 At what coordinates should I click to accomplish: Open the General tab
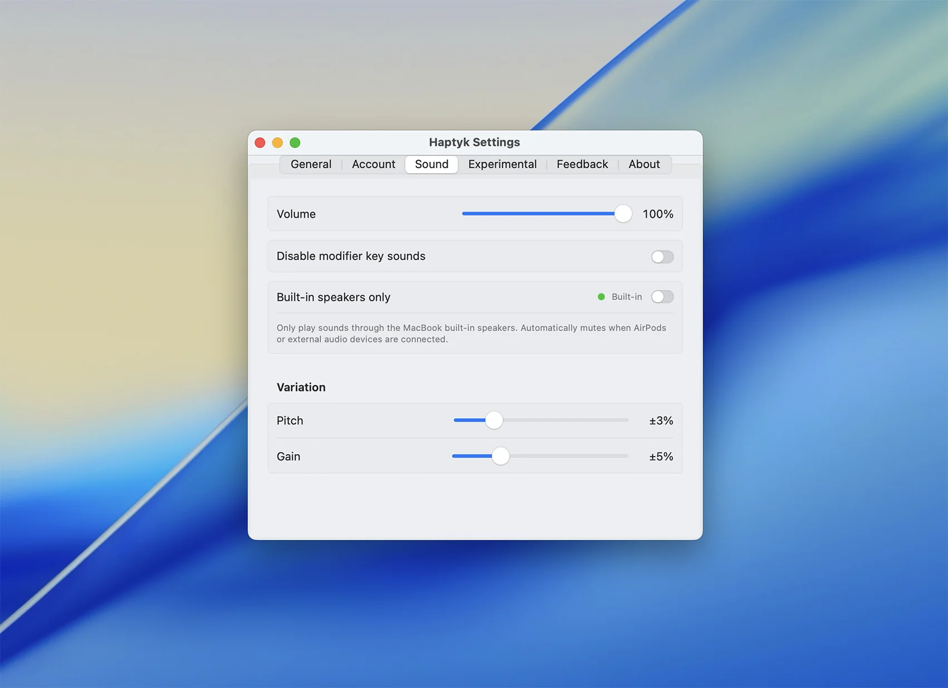(x=311, y=164)
